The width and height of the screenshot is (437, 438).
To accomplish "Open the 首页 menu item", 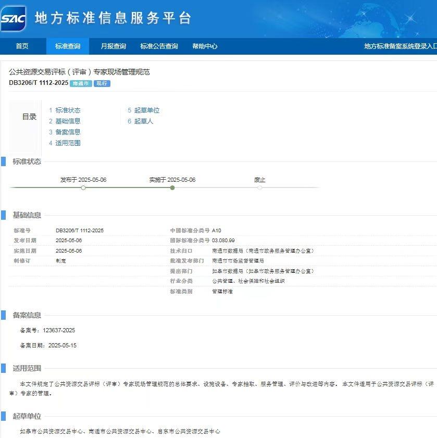I will click(x=22, y=46).
